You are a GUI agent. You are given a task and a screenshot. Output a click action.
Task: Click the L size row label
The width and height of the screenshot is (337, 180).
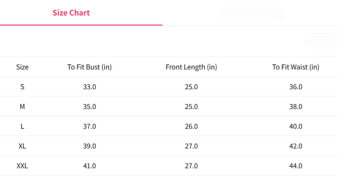tap(22, 127)
